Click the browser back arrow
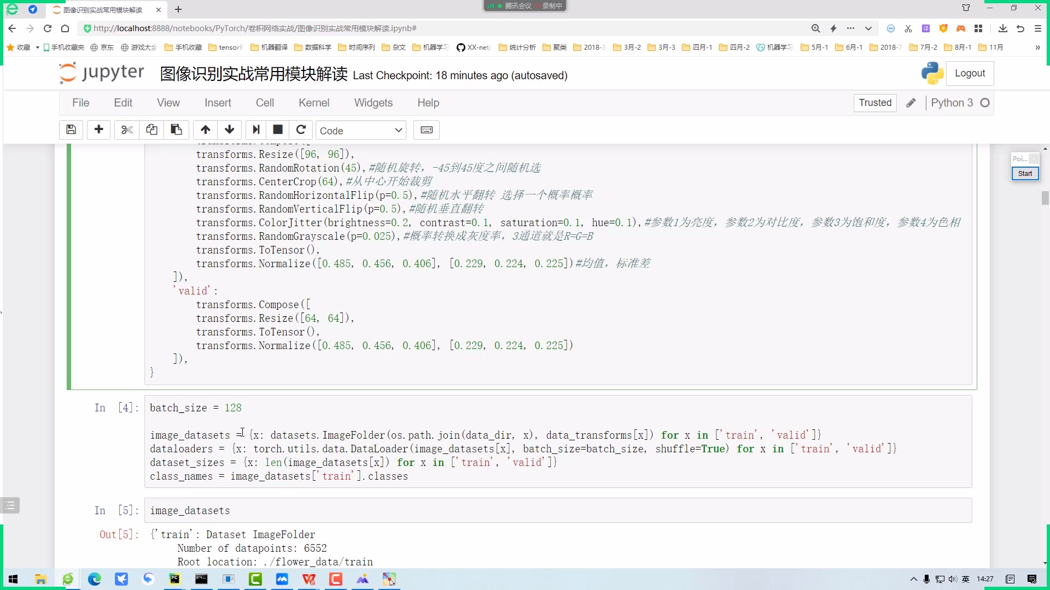This screenshot has height=590, width=1050. click(12, 28)
